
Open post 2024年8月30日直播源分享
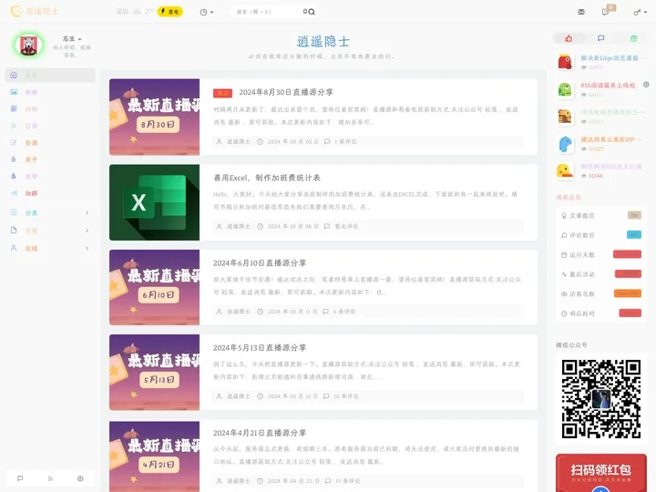286,92
